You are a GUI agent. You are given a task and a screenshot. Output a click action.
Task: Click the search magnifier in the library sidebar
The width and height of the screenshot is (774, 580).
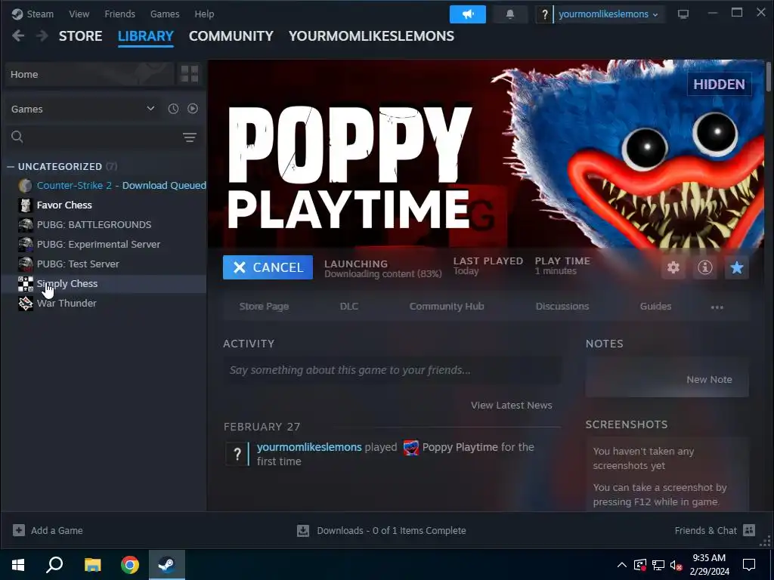click(17, 137)
